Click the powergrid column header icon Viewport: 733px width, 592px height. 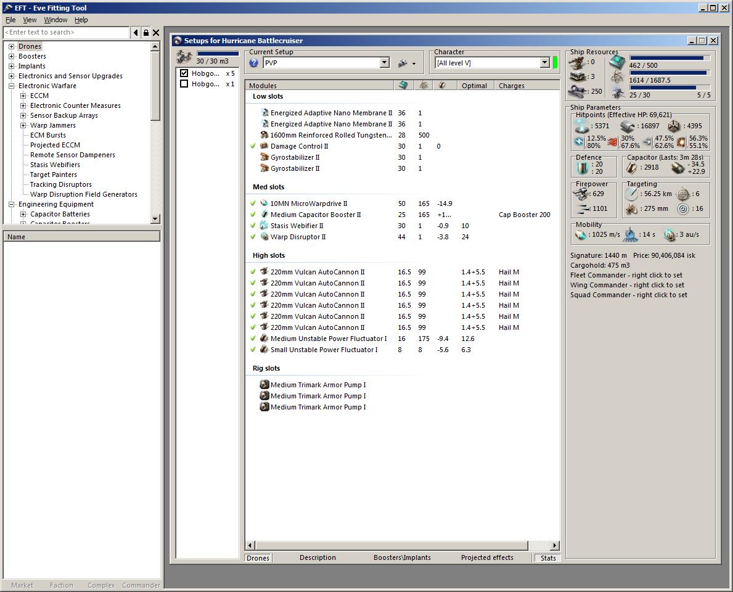(x=424, y=85)
